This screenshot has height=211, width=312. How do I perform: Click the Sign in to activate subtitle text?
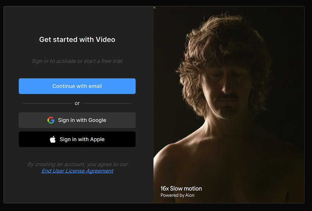[77, 61]
